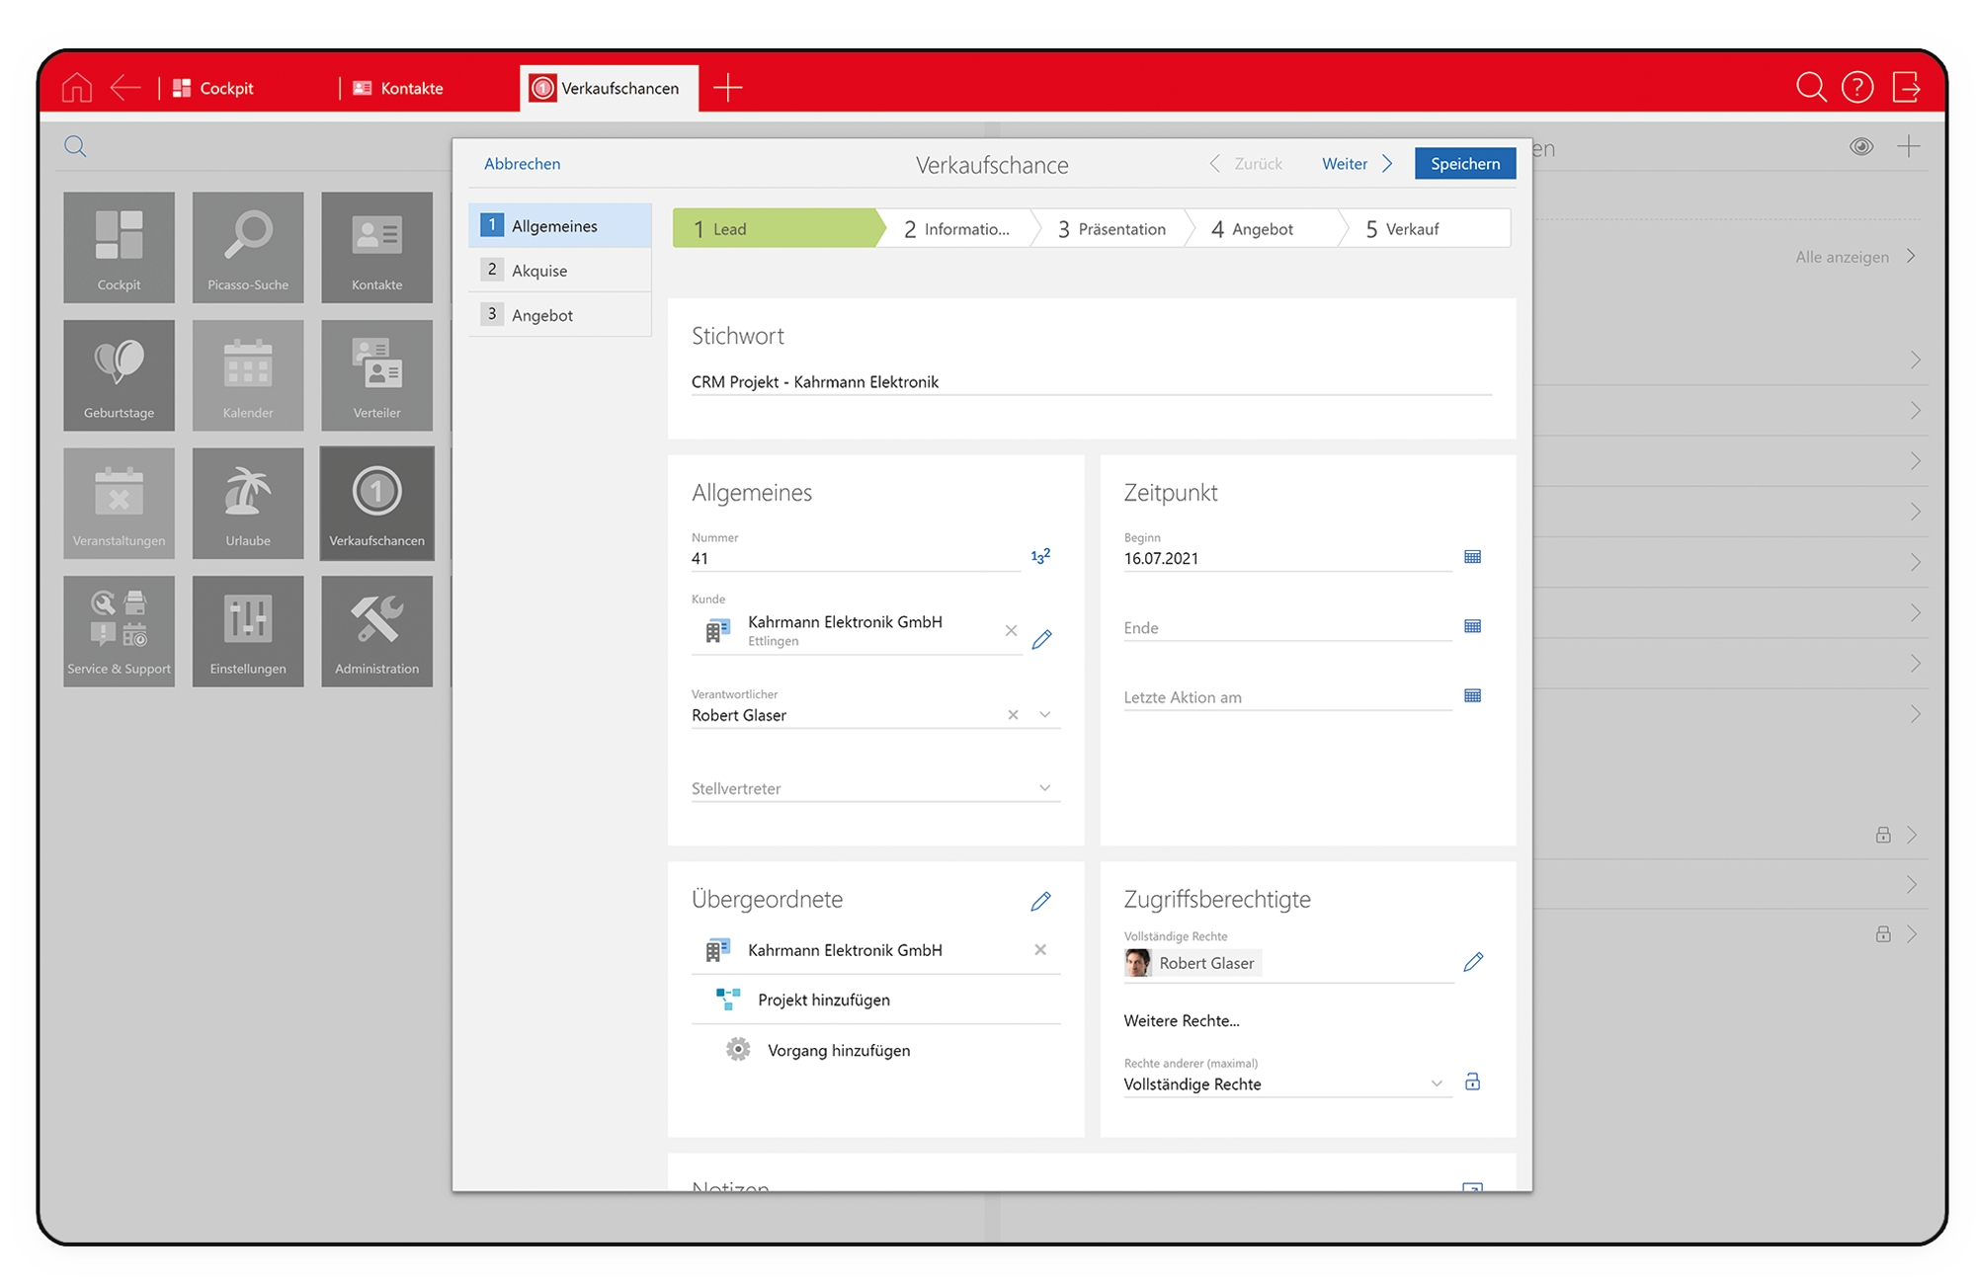Open the Stellvertreter dropdown
Image resolution: width=1976 pixels, height=1284 pixels.
coord(1044,788)
